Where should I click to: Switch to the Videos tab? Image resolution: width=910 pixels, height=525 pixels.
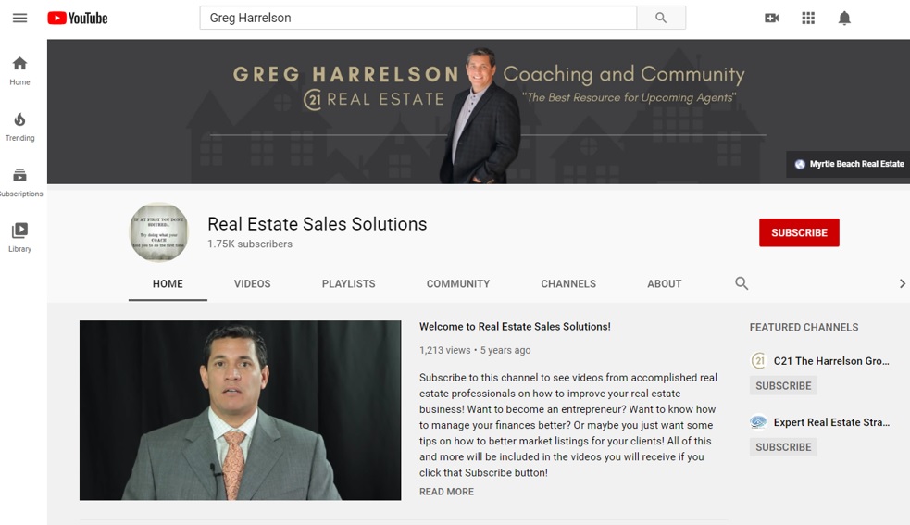pyautogui.click(x=252, y=283)
